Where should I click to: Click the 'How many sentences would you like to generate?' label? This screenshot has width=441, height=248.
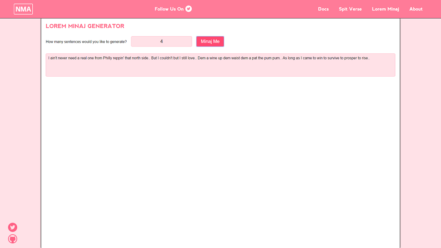tap(86, 42)
